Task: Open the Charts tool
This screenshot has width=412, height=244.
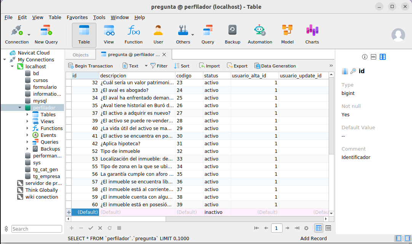Action: pos(312,35)
